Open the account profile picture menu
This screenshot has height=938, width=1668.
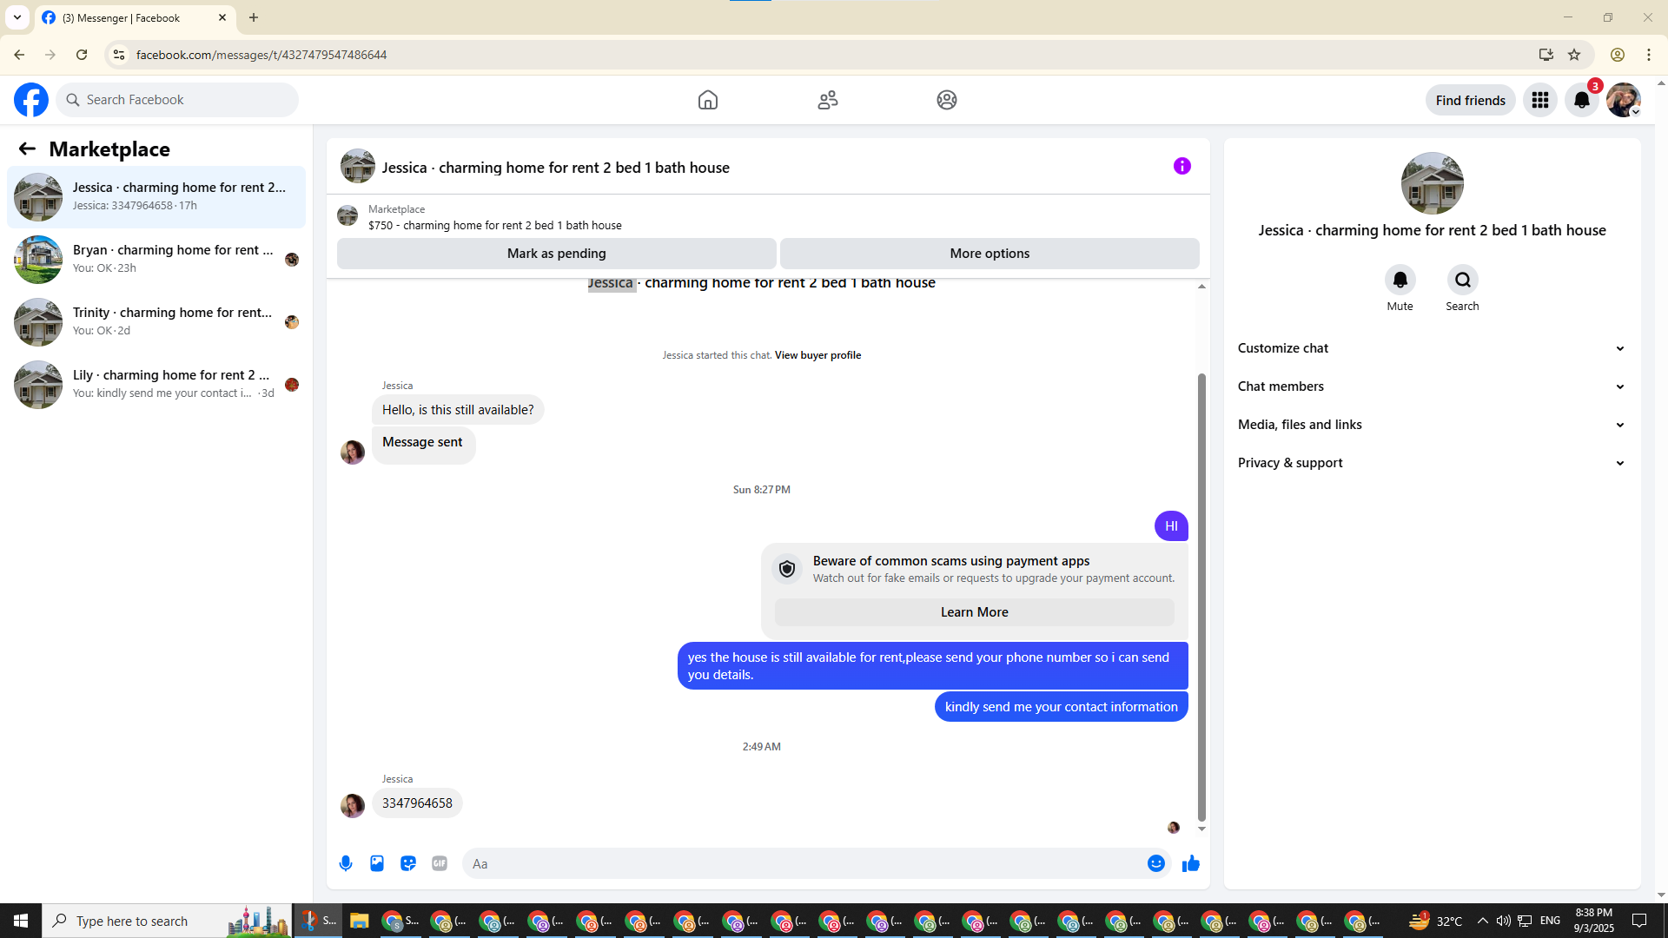point(1624,100)
